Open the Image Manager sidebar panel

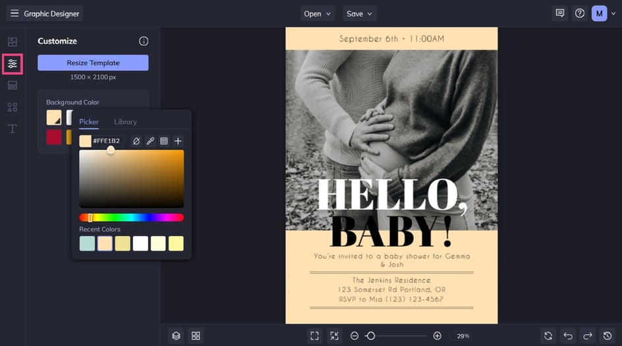pos(13,41)
